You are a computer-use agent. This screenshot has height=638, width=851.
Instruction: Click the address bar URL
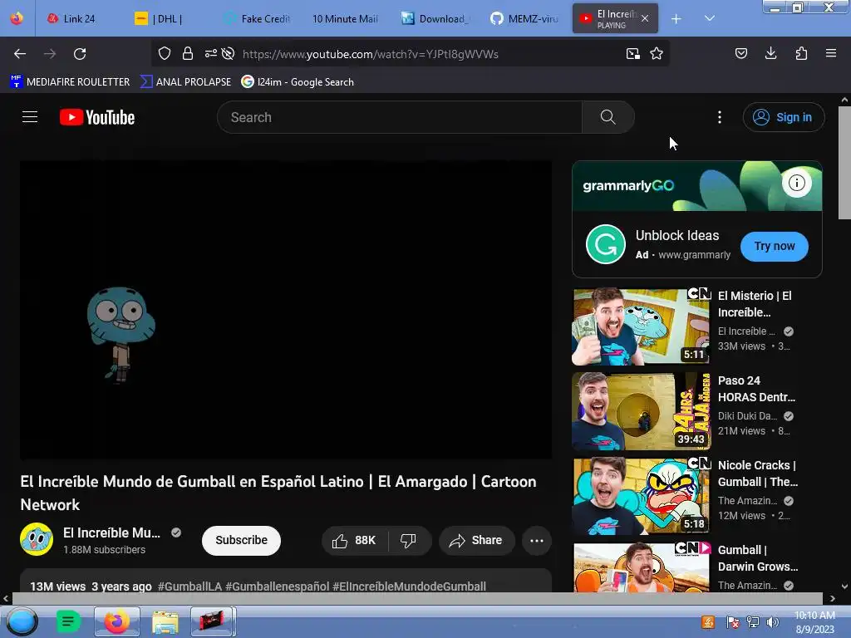point(371,54)
